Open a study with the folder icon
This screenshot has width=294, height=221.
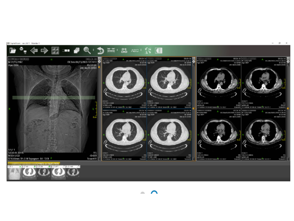[13, 50]
